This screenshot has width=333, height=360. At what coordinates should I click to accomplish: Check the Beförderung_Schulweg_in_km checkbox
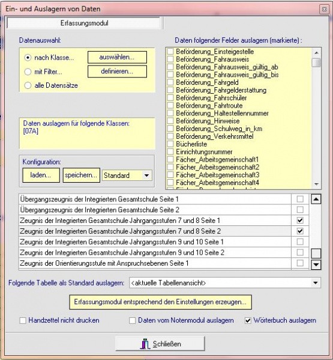[170, 129]
